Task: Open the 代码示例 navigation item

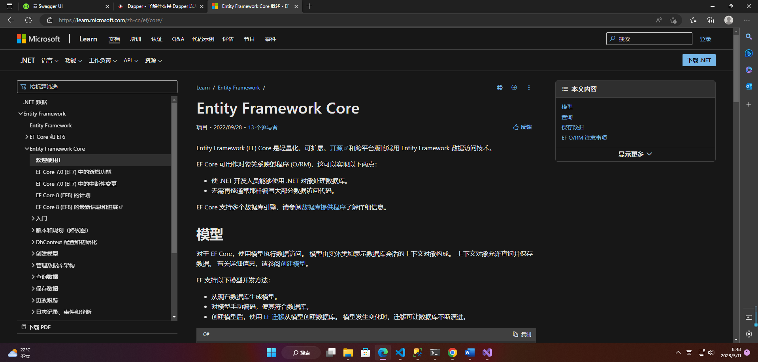Action: [x=203, y=39]
